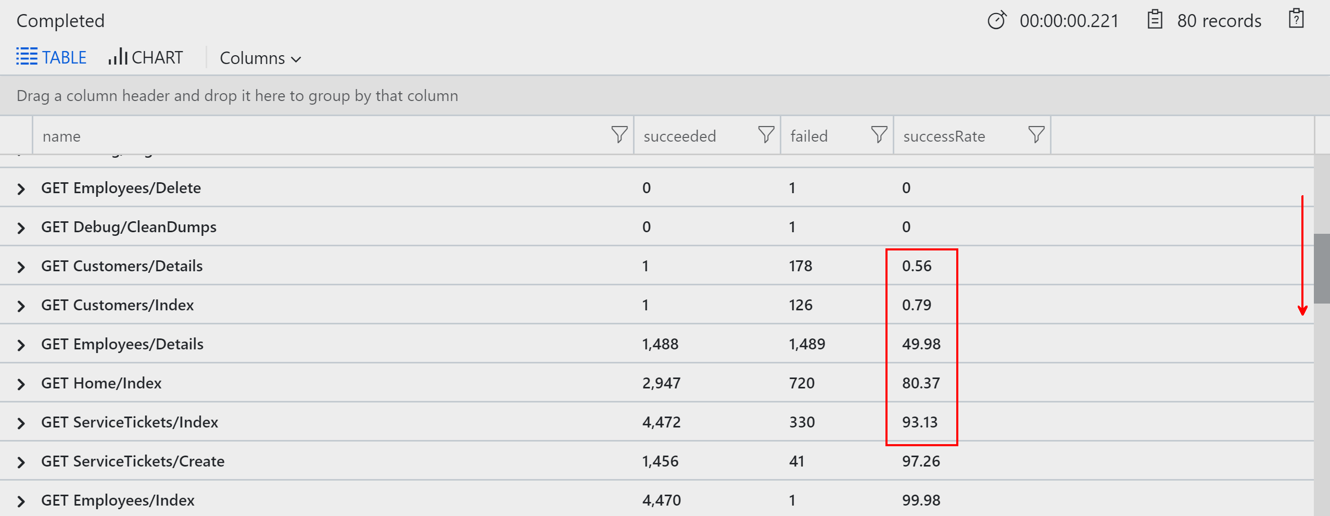Expand the GET Home/Index row
The width and height of the screenshot is (1330, 516).
pyautogui.click(x=21, y=383)
